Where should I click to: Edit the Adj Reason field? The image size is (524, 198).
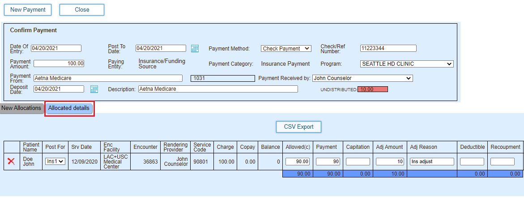pos(432,162)
